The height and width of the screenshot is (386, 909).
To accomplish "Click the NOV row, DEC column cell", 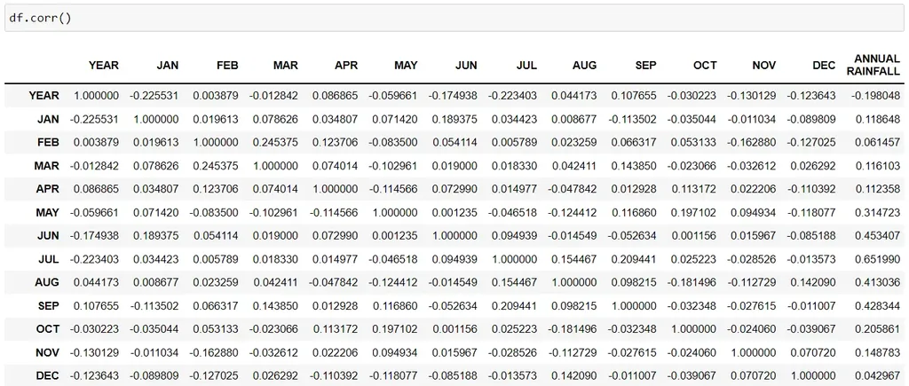I will tap(815, 352).
